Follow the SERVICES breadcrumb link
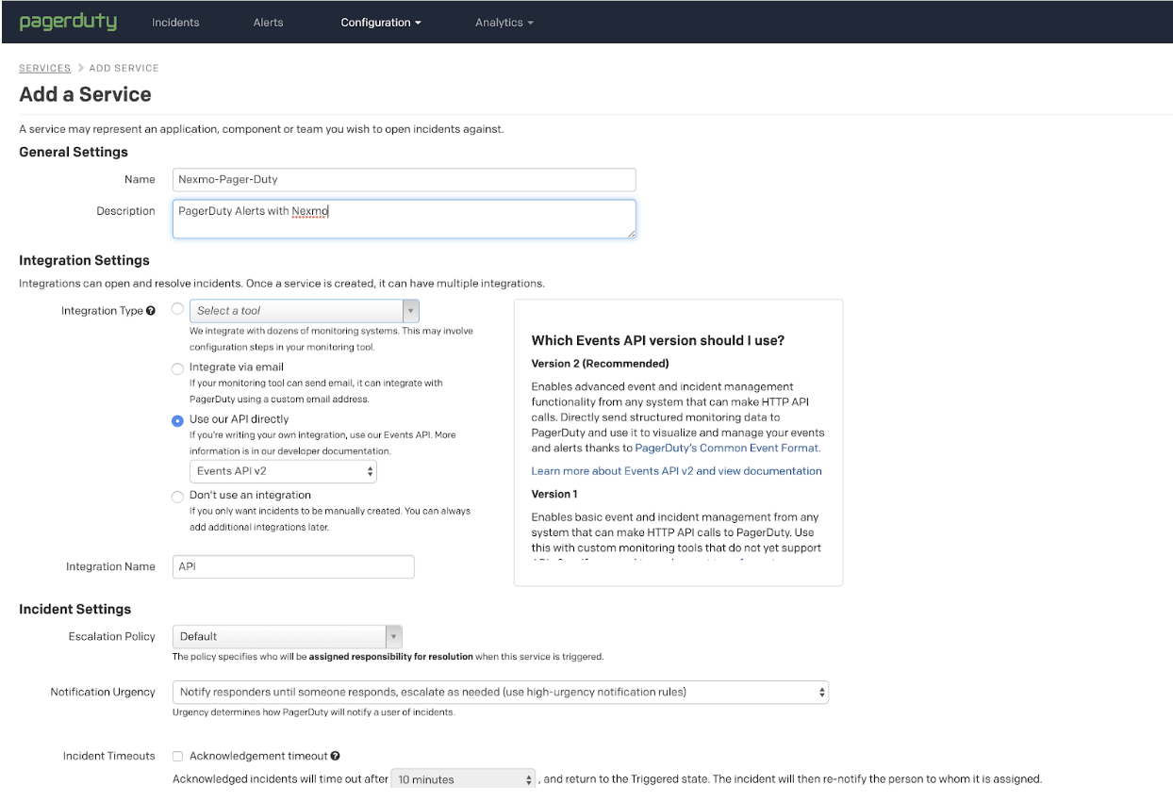Viewport: 1173px width, 801px height. coord(45,68)
